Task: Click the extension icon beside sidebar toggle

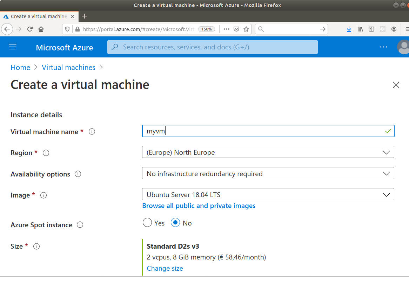Action: point(383,29)
